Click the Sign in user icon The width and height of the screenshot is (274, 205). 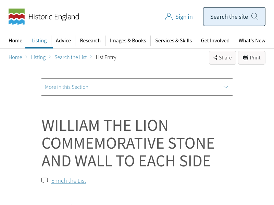(x=169, y=17)
